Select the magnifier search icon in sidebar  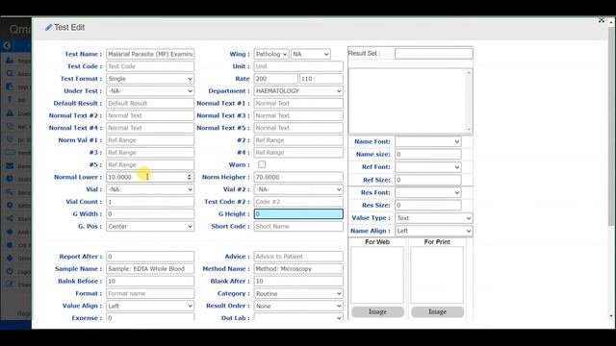tap(10, 73)
